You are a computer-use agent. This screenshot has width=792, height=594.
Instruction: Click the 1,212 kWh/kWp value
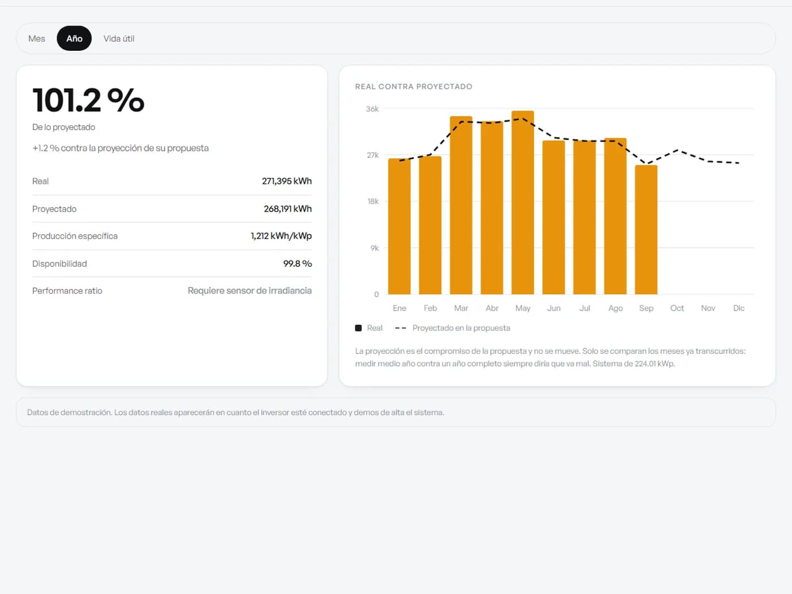coord(281,236)
